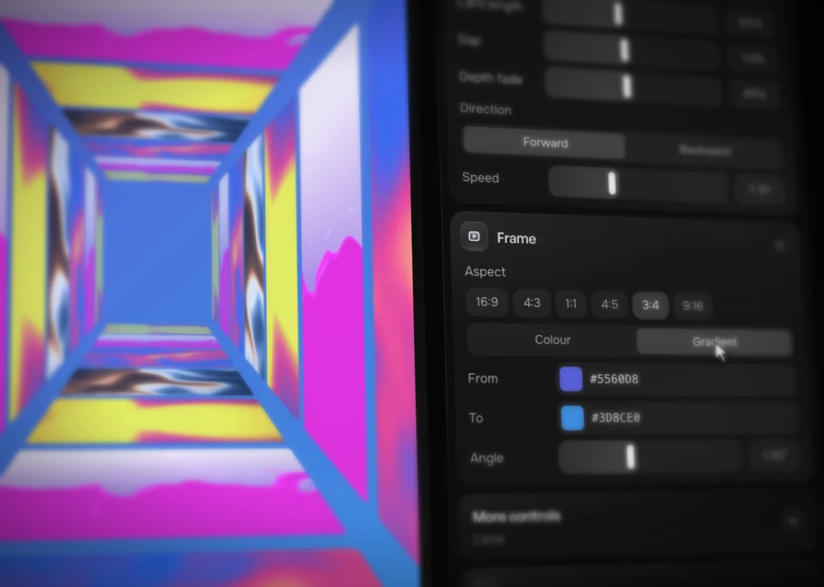
Task: Set direction to Forward
Action: click(x=545, y=142)
